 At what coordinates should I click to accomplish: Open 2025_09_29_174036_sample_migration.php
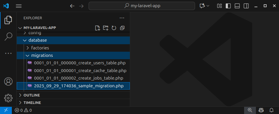coord(73,86)
